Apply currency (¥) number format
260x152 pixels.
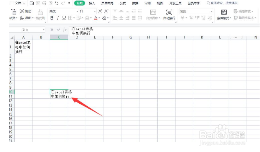point(183,18)
